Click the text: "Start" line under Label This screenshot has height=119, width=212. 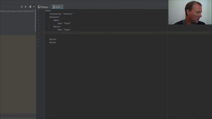64,23
